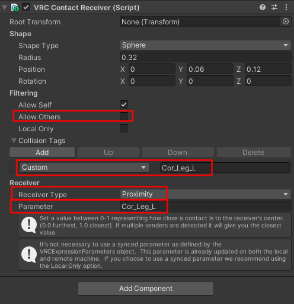294x304 pixels.
Task: Collapse the Collision Tags foldout
Action: click(x=14, y=141)
